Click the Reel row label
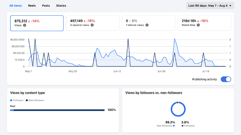This screenshot has height=135, width=241. pos(13,106)
